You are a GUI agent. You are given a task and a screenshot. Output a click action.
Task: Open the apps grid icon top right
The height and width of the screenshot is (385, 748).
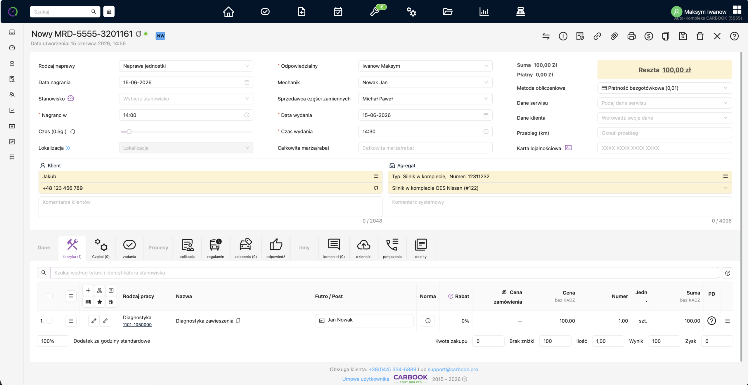pyautogui.click(x=737, y=10)
